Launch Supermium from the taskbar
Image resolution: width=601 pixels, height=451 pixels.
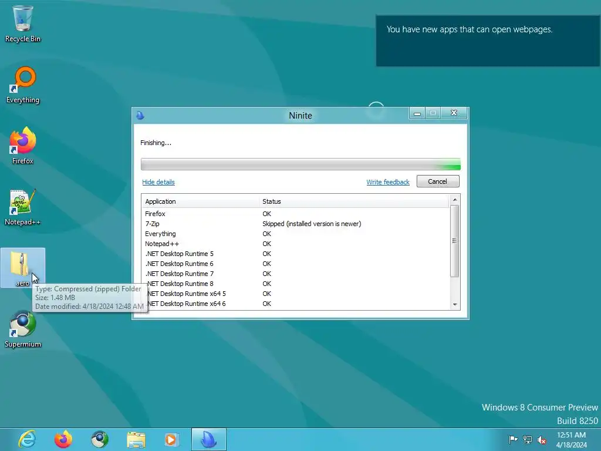(x=100, y=439)
